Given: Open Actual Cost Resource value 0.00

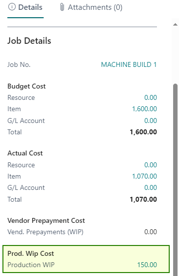Looking at the screenshot, I should (x=151, y=165).
